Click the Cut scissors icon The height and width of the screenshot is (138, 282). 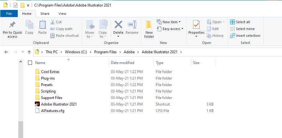pos(53,22)
